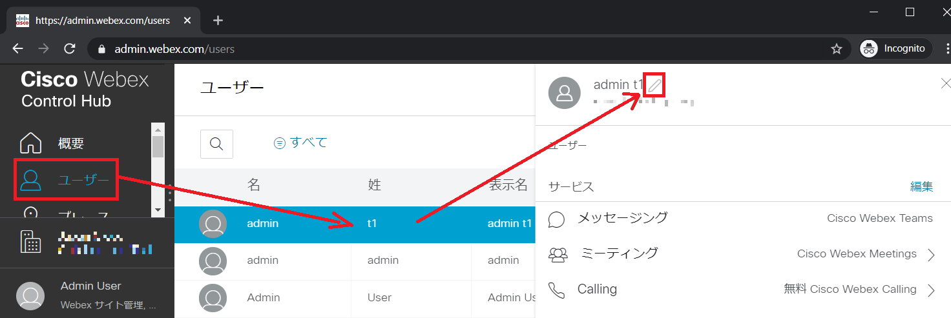Click the pencil edit icon beside admin t1
This screenshot has height=318, width=951.
coord(655,85)
